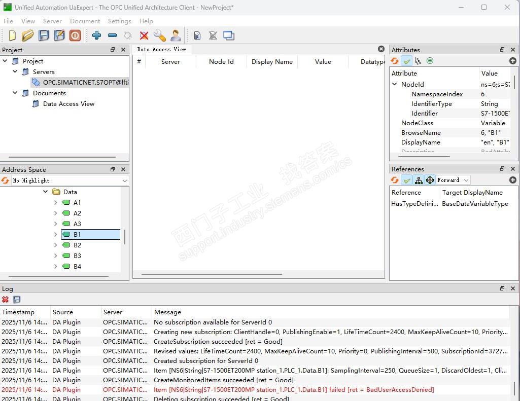
Task: Open the Settings menu
Action: coord(119,21)
